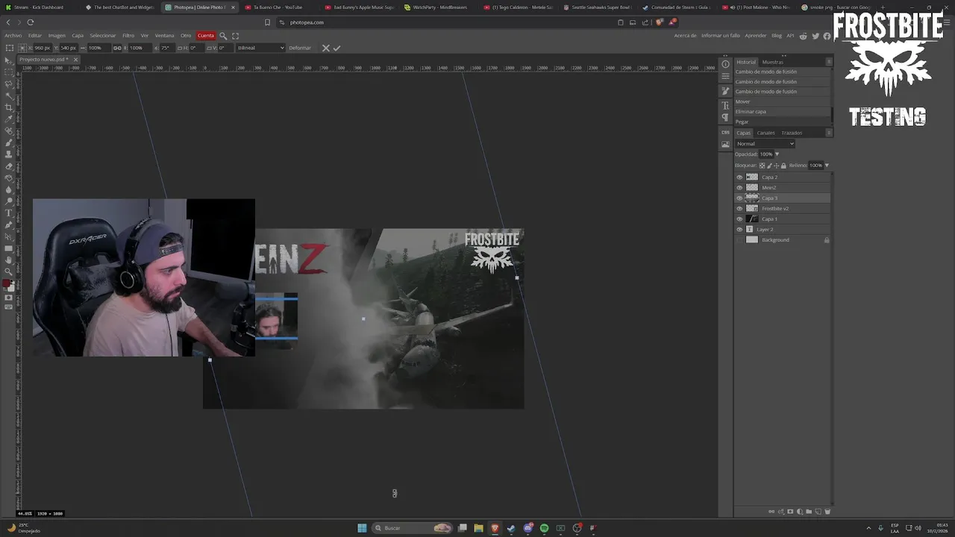Select the Type tool in left toolbar
Screen dimensions: 955x537
click(9, 213)
